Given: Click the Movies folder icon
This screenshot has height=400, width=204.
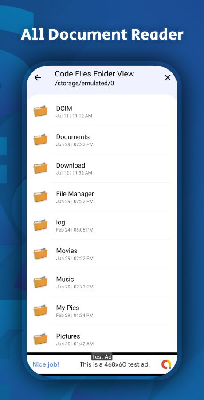Looking at the screenshot, I should [40, 254].
